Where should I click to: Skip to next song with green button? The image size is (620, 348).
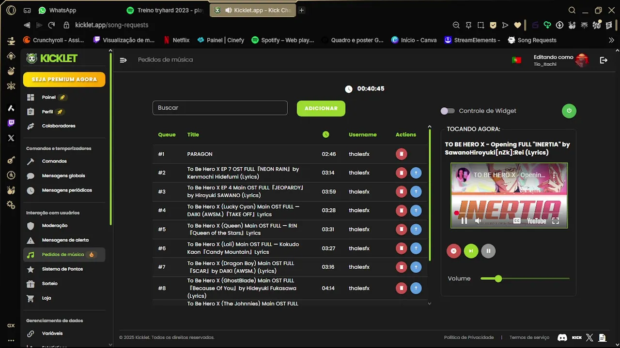coord(471,251)
